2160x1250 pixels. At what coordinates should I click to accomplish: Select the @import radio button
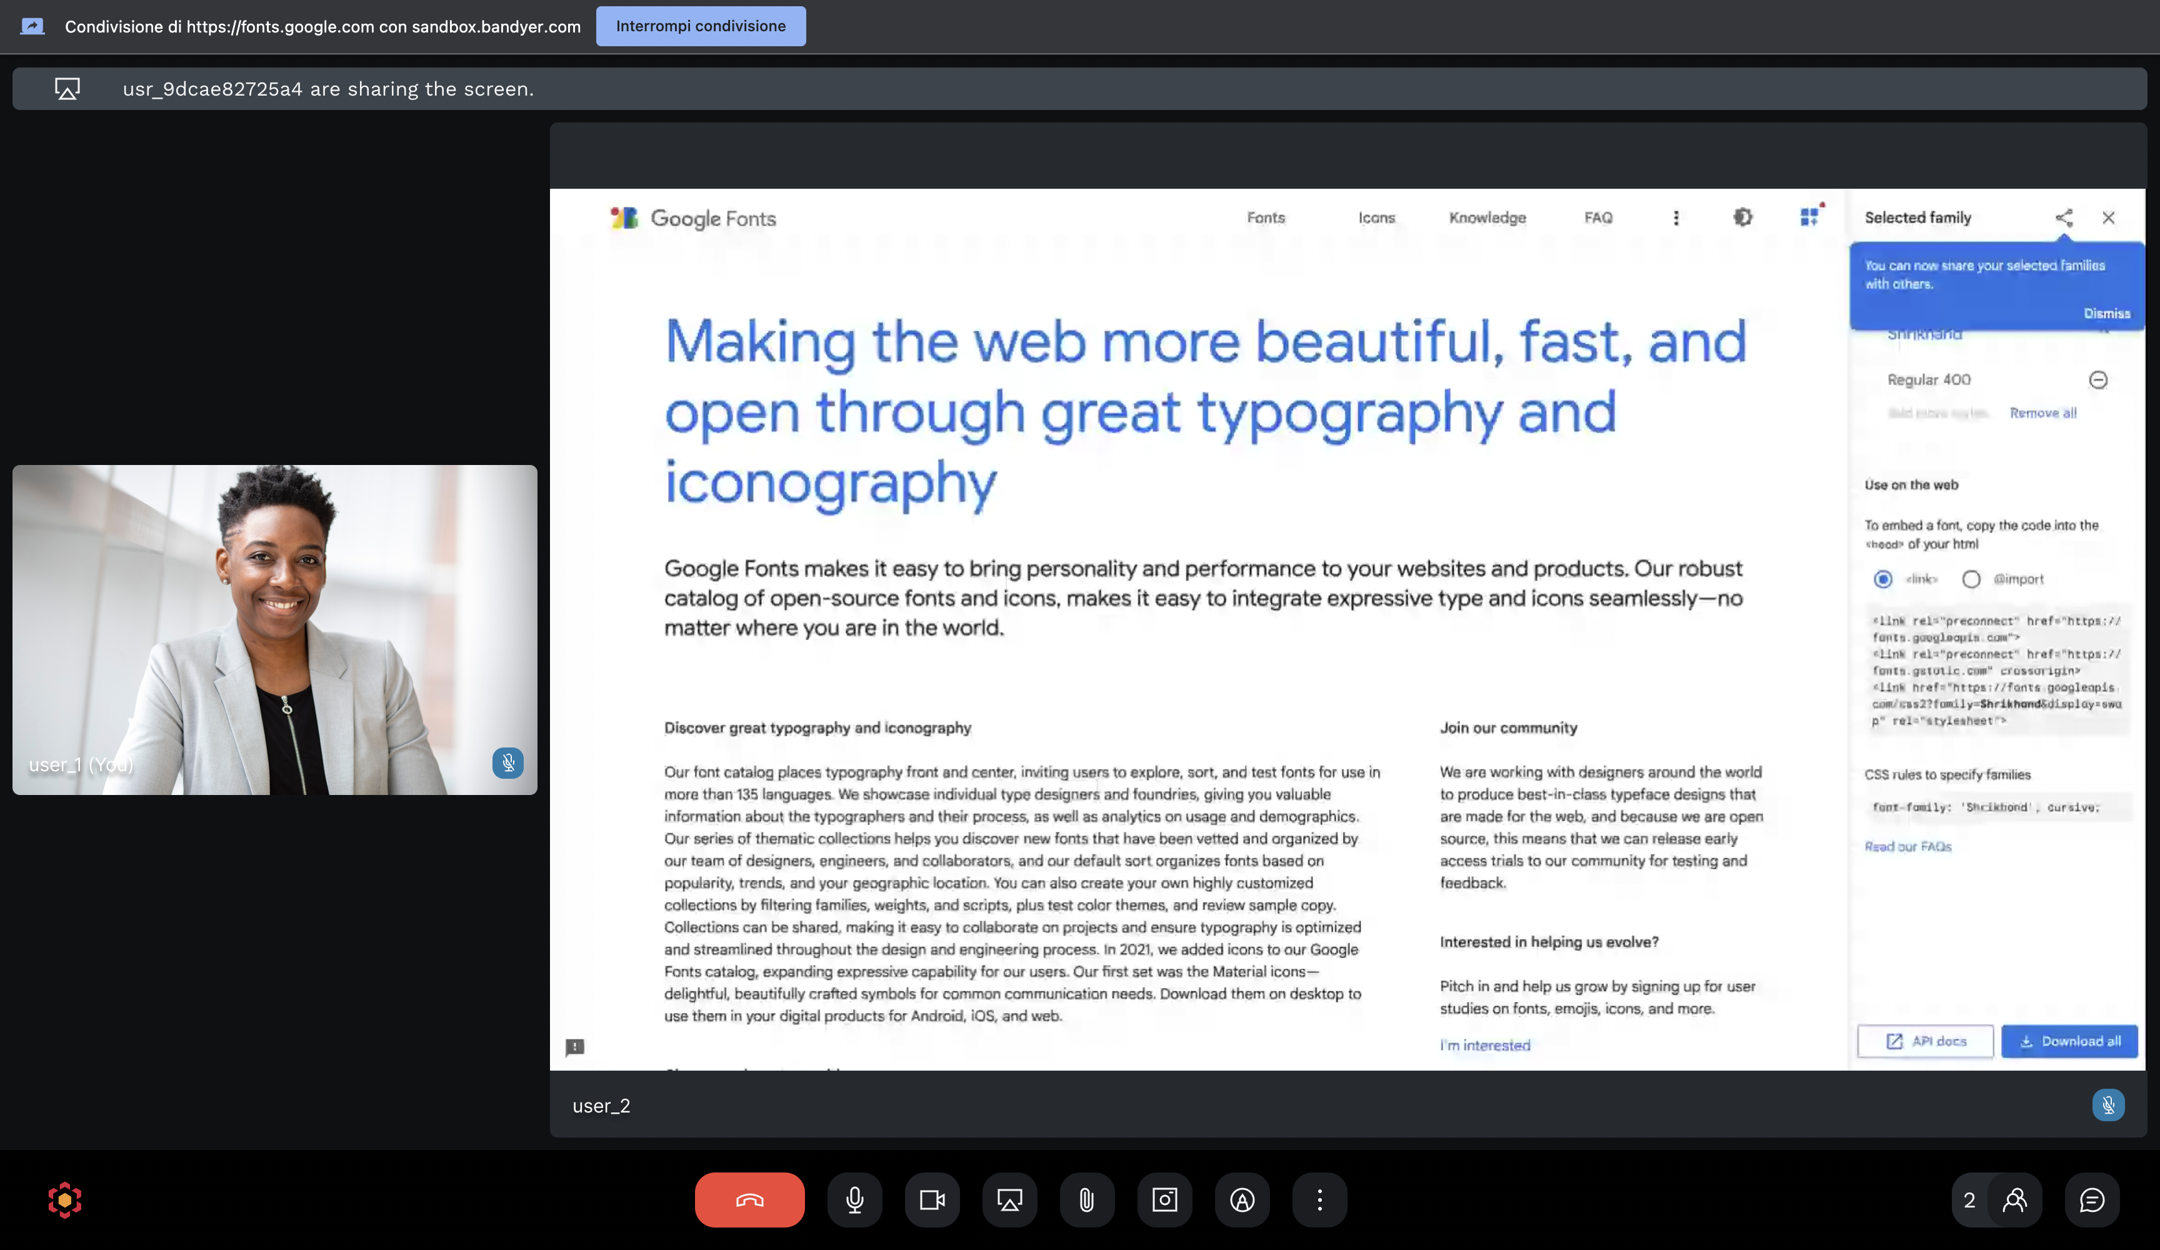[x=1971, y=579]
